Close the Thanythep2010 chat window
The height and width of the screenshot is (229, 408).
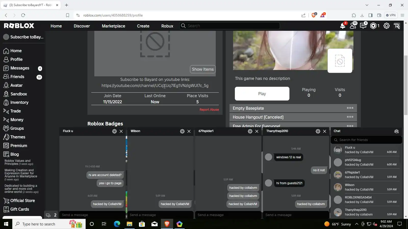[325, 131]
